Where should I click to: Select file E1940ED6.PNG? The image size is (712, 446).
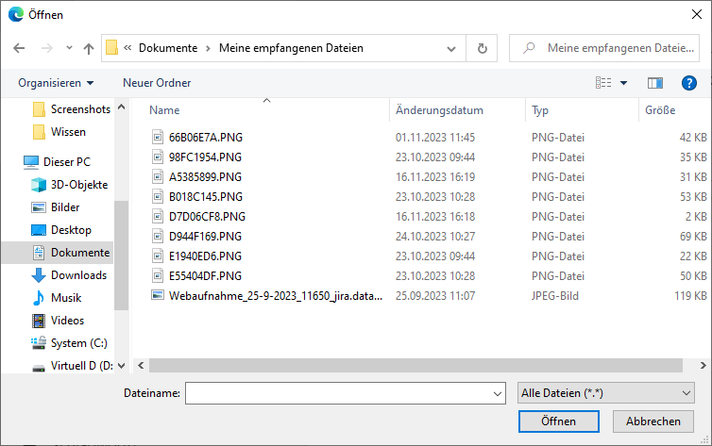[205, 256]
